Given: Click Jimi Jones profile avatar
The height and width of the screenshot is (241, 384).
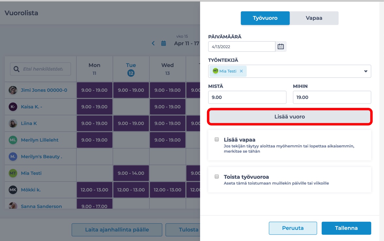Looking at the screenshot, I should point(13,90).
